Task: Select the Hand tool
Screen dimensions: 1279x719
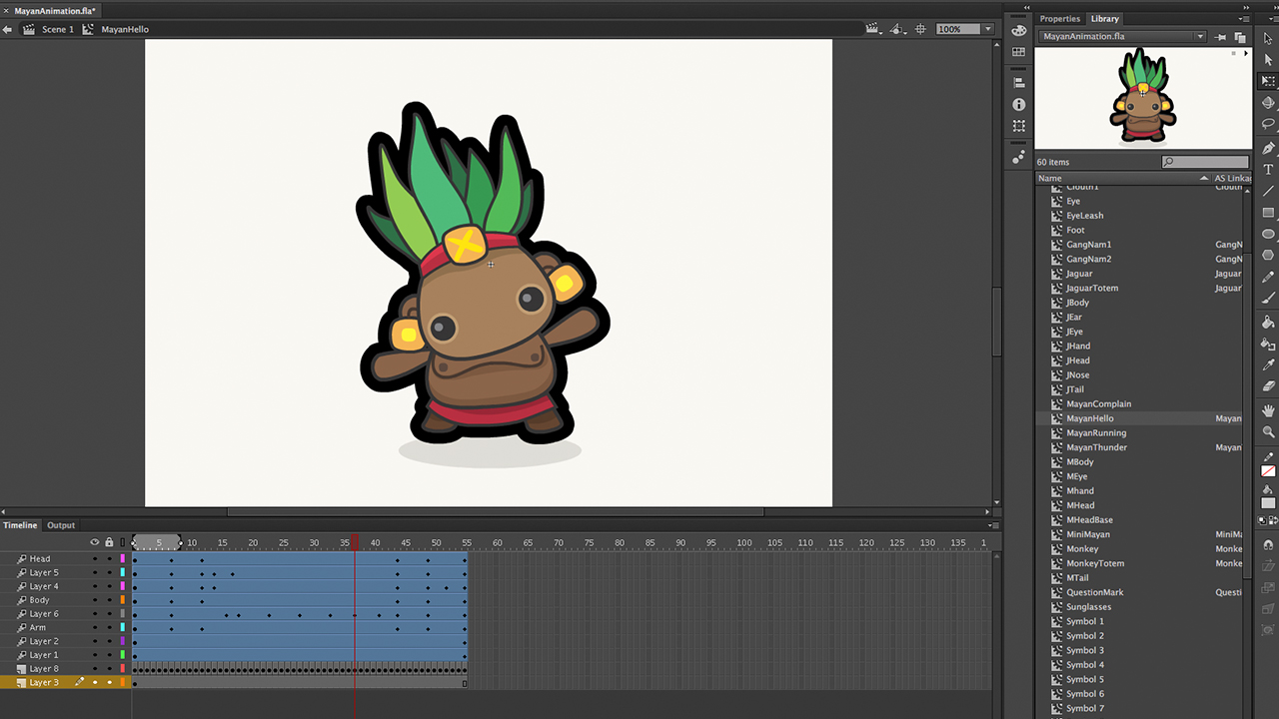Action: click(x=1268, y=410)
